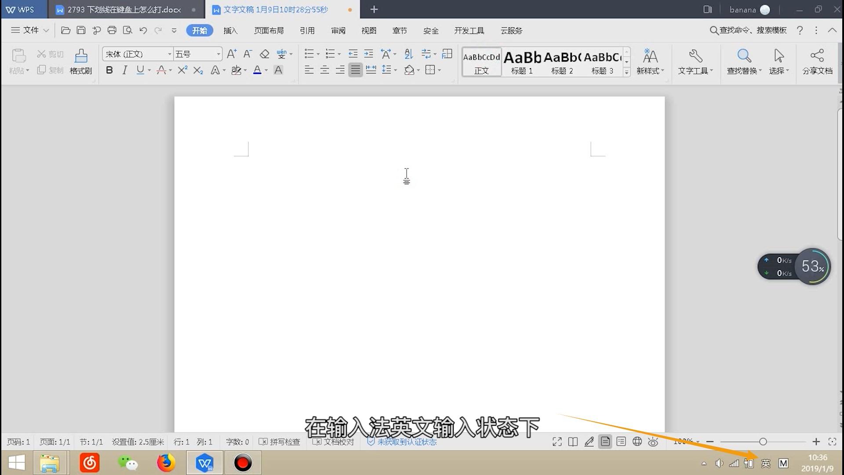
Task: Click the sort A-Z icon
Action: pyautogui.click(x=409, y=54)
